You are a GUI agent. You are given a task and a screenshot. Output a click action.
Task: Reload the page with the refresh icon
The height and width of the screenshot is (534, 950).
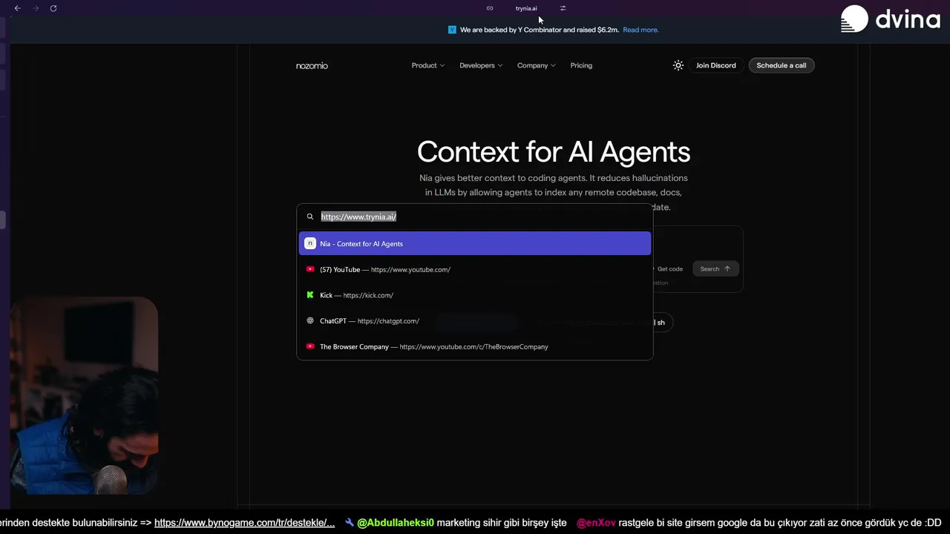(x=53, y=8)
